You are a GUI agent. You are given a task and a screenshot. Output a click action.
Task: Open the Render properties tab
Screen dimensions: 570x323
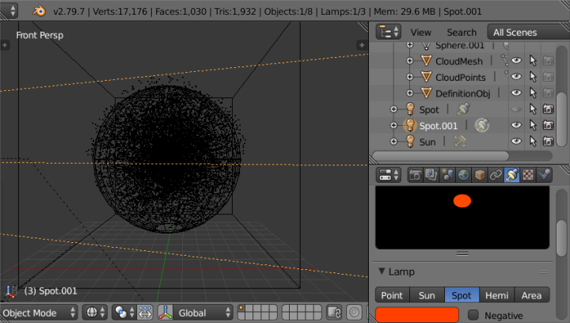(415, 174)
